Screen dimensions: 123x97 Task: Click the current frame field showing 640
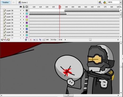click(47, 40)
